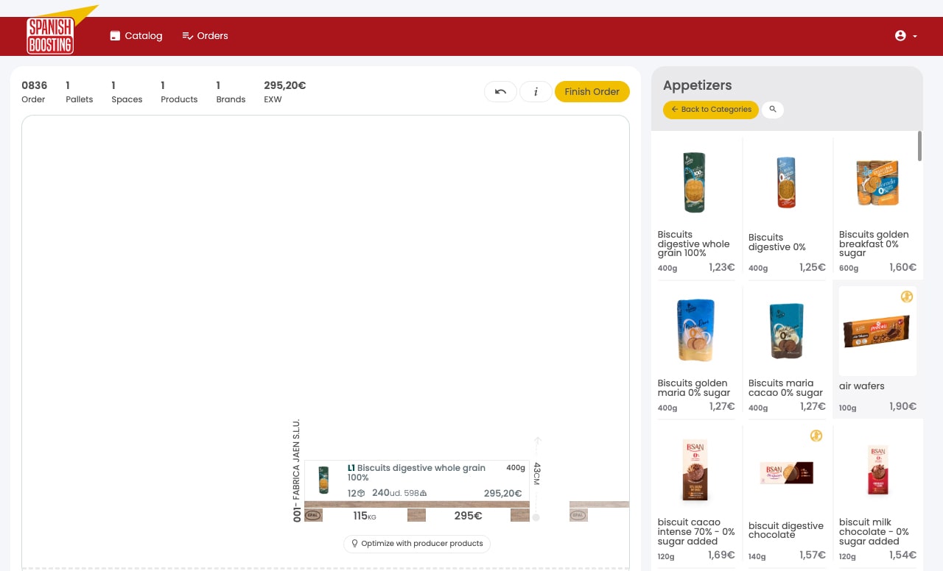This screenshot has width=943, height=571.
Task: Click the L1 Biscuits digestive pallet layer
Action: click(x=416, y=480)
